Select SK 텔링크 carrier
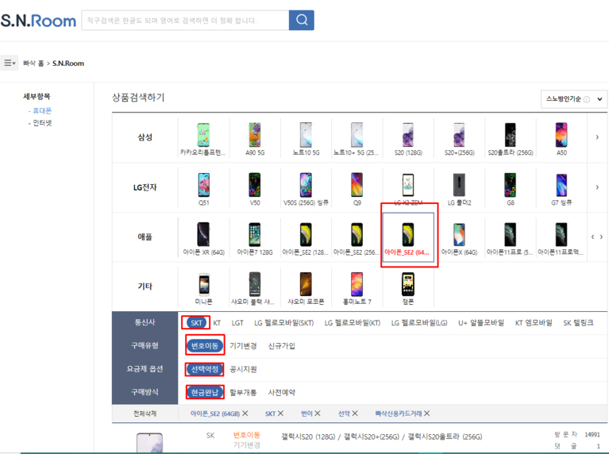Screen dimensions: 609x454 578,323
